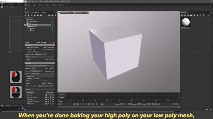Click the magnifier icon on Material ID row
Screen dimensions: 213x119
[x=50, y=104]
